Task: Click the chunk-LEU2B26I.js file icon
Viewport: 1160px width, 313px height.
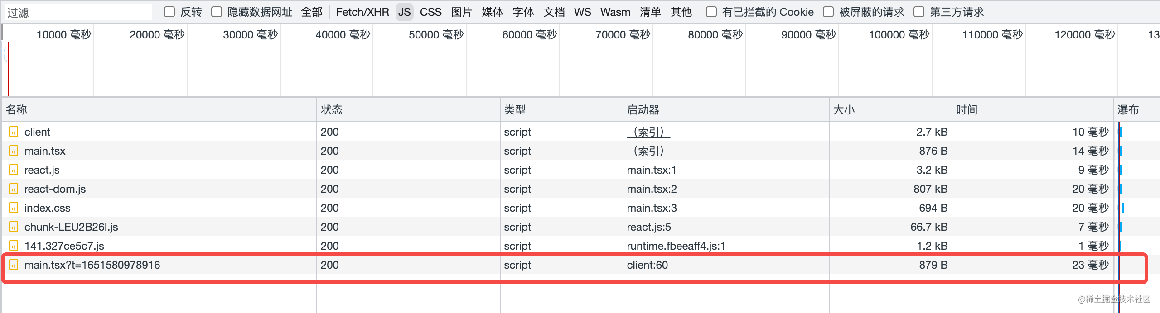Action: [14, 227]
